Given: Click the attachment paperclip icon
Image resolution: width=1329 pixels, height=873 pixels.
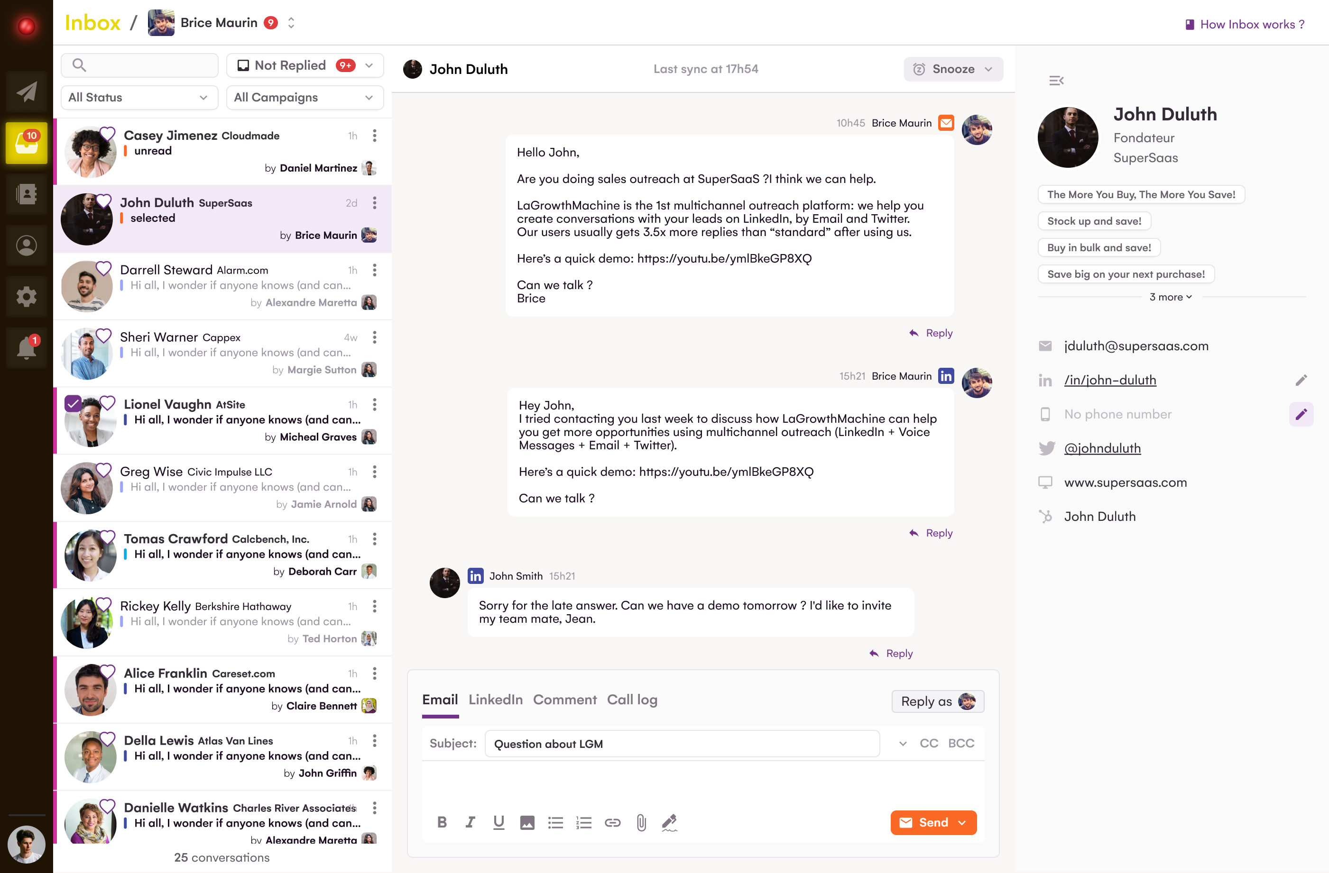Looking at the screenshot, I should (x=641, y=822).
